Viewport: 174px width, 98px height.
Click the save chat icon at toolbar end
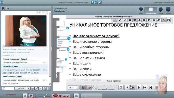pyautogui.click(x=49, y=88)
